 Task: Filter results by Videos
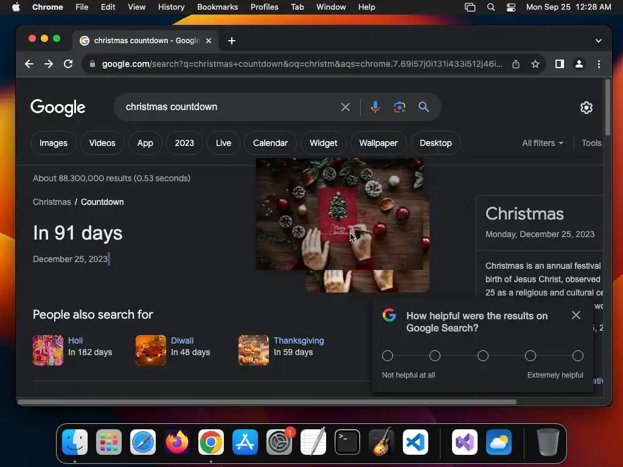[102, 143]
